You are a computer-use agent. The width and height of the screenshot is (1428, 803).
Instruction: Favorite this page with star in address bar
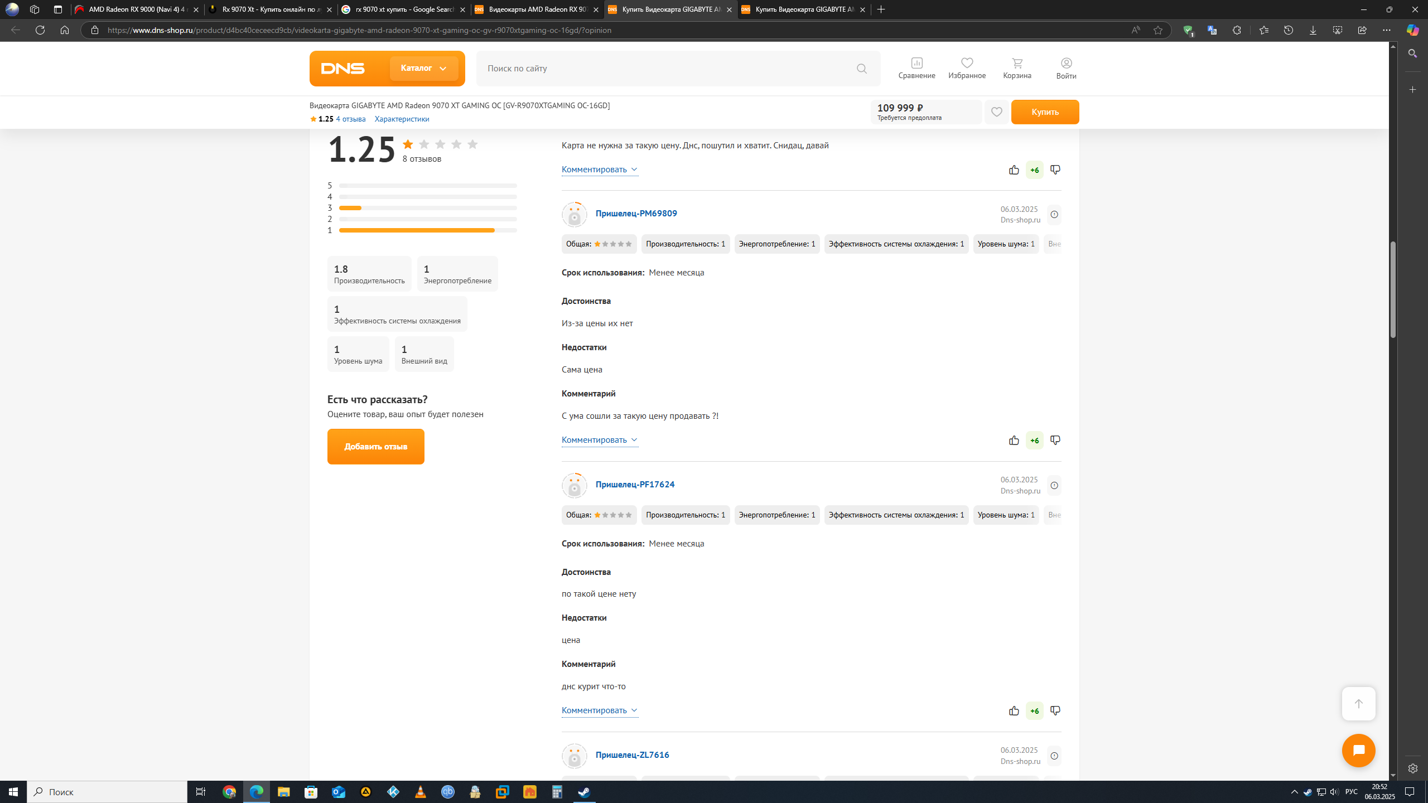coord(1158,30)
